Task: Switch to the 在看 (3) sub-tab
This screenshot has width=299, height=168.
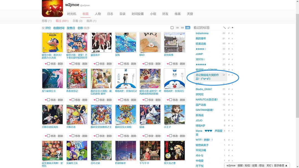Action: tap(78, 21)
